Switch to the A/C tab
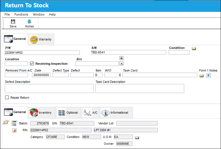The width and height of the screenshot is (221, 149). 90,113
